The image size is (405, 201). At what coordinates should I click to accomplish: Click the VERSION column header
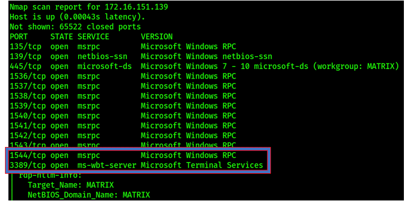(156, 37)
